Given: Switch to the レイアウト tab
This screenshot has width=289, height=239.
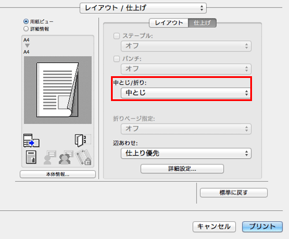Looking at the screenshot, I should [x=169, y=23].
